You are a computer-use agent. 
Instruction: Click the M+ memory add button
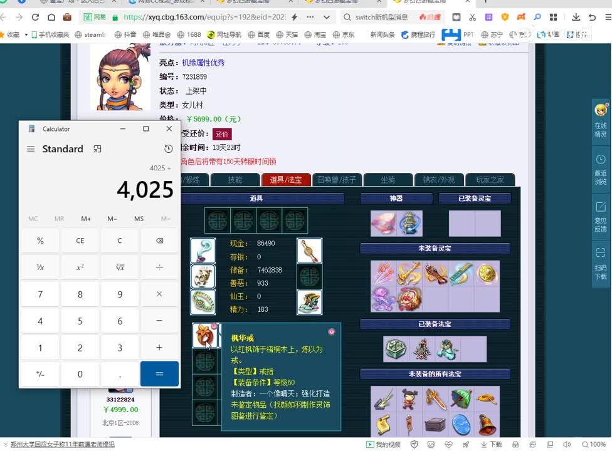click(86, 219)
